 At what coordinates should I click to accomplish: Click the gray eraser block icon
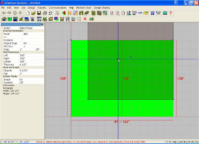tap(87, 13)
